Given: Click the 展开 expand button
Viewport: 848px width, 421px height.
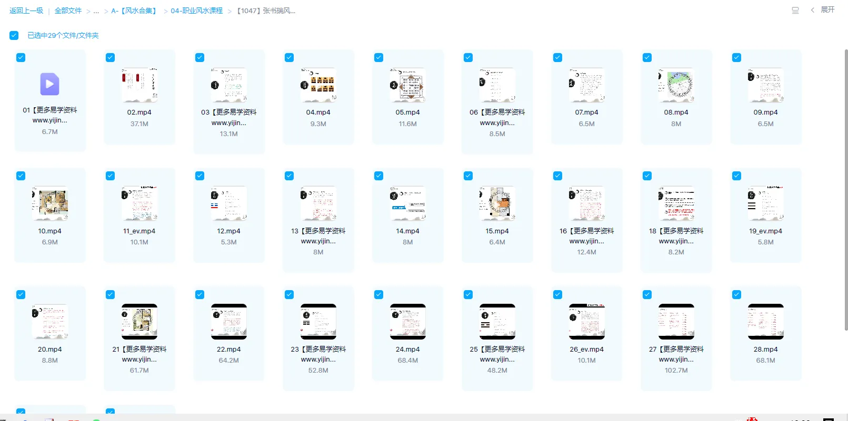Looking at the screenshot, I should [827, 10].
